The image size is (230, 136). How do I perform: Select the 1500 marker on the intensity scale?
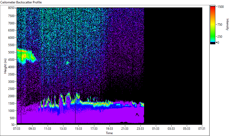point(221,7)
